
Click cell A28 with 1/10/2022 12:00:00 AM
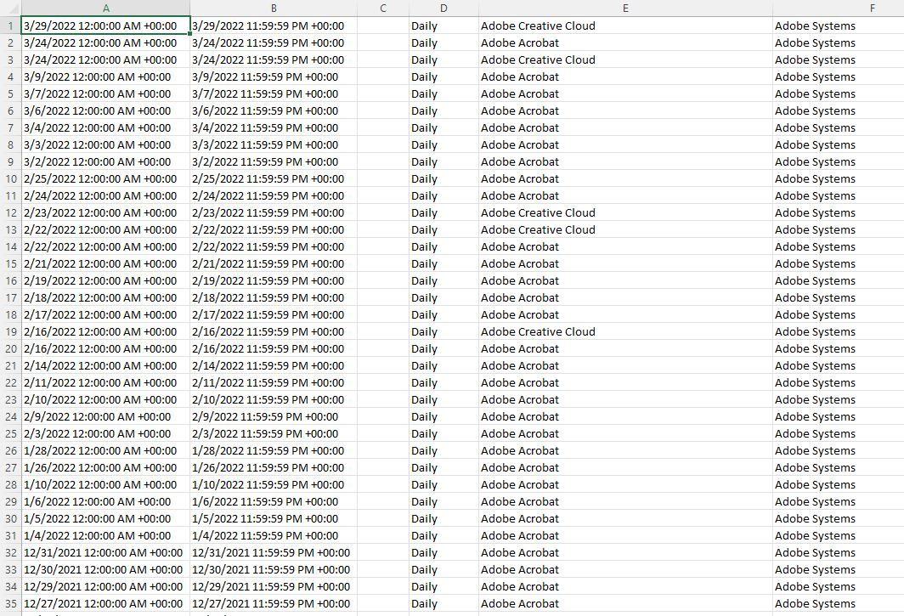[105, 485]
